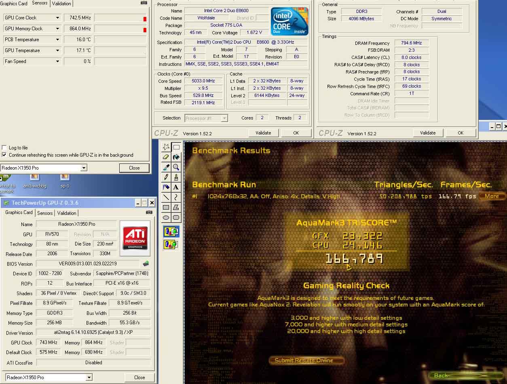
Task: Choose the Pencil tool in Paint
Action: (x=166, y=177)
